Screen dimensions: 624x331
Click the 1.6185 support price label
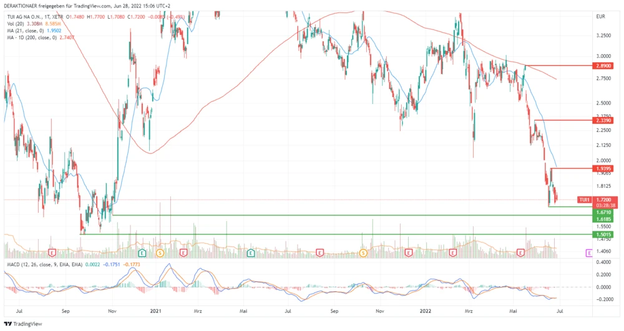click(603, 219)
